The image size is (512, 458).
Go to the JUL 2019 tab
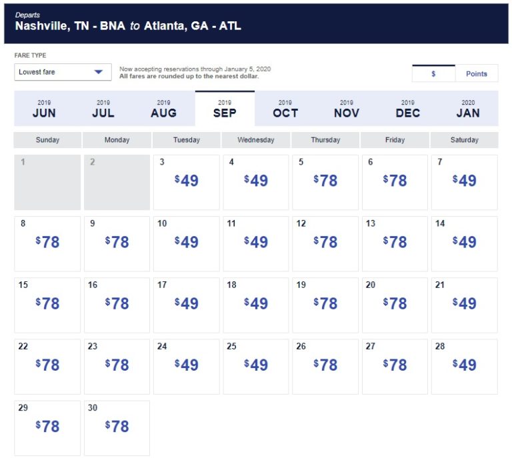(103, 109)
